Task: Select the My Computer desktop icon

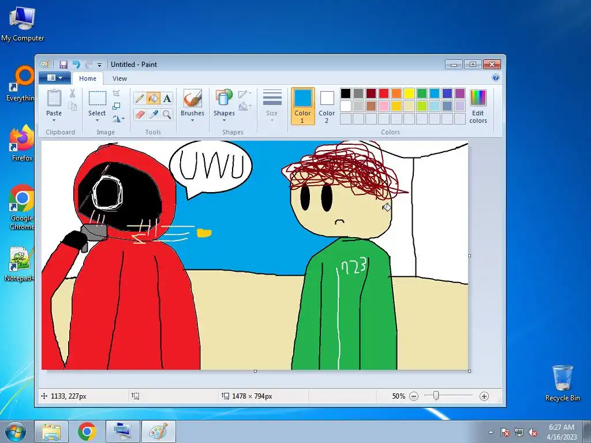Action: 23,24
